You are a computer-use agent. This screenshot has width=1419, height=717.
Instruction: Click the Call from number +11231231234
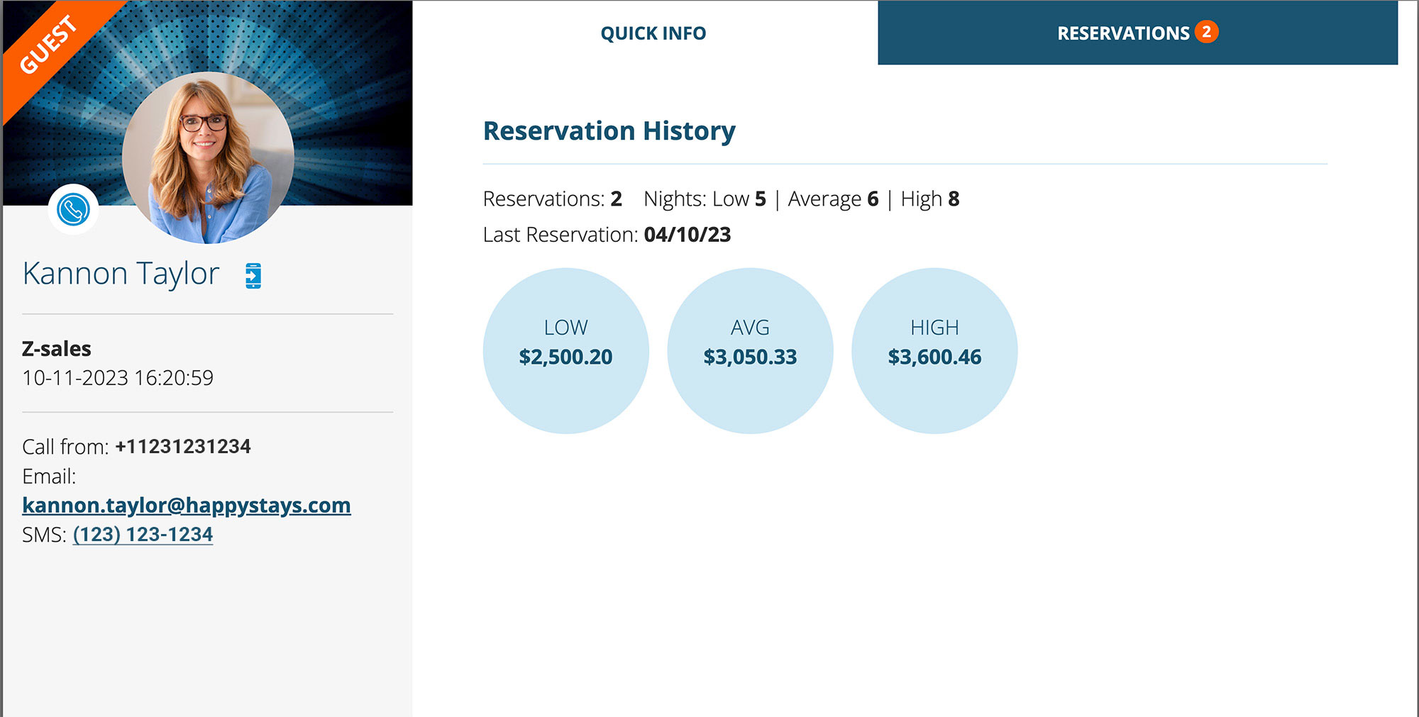click(x=183, y=446)
